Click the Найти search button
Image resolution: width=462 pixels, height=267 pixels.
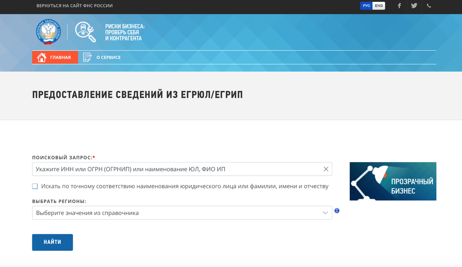pos(52,242)
